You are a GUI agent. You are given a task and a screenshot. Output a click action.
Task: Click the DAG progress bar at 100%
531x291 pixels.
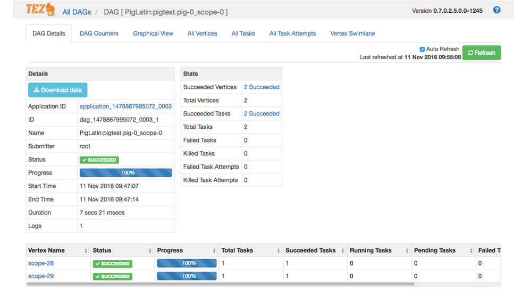[x=125, y=173]
